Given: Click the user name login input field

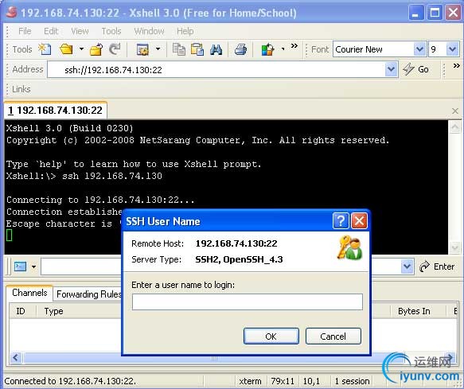Looking at the screenshot, I should click(247, 301).
